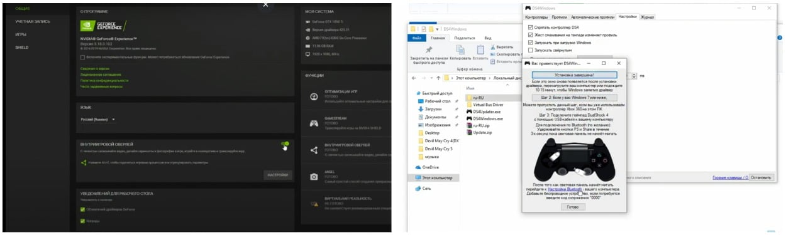786x235 pixels.
Task: Click the Остановить button in DS4Windows
Action: (x=760, y=177)
